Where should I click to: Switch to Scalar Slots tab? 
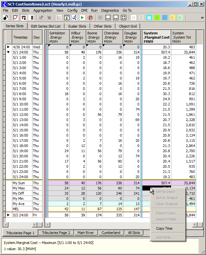[77, 26]
